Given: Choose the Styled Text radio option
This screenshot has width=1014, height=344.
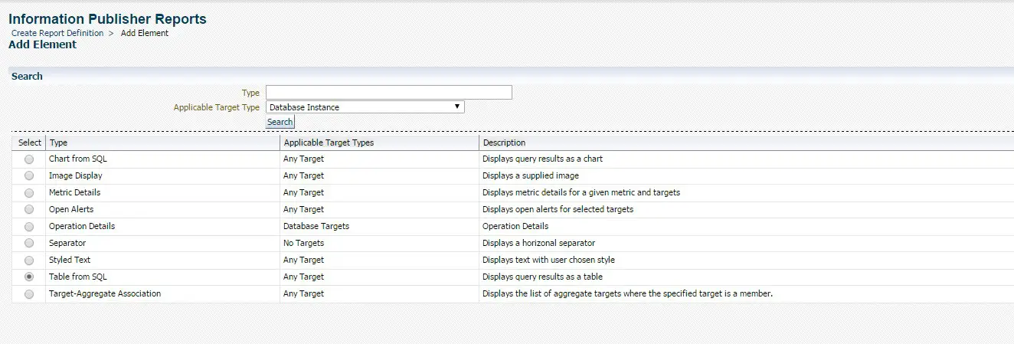Looking at the screenshot, I should click(x=29, y=260).
